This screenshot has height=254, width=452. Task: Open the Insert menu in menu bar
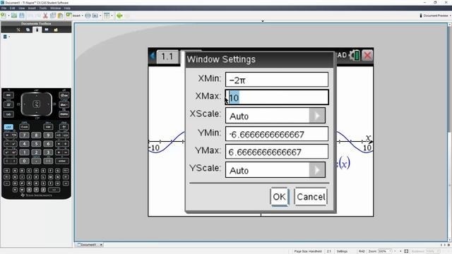tap(32, 8)
